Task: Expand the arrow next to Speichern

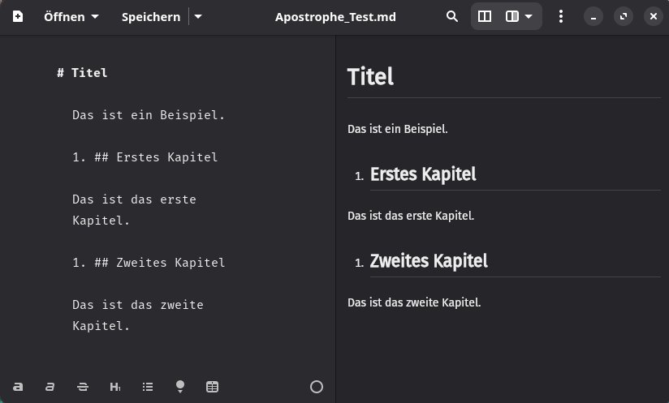Action: point(199,16)
